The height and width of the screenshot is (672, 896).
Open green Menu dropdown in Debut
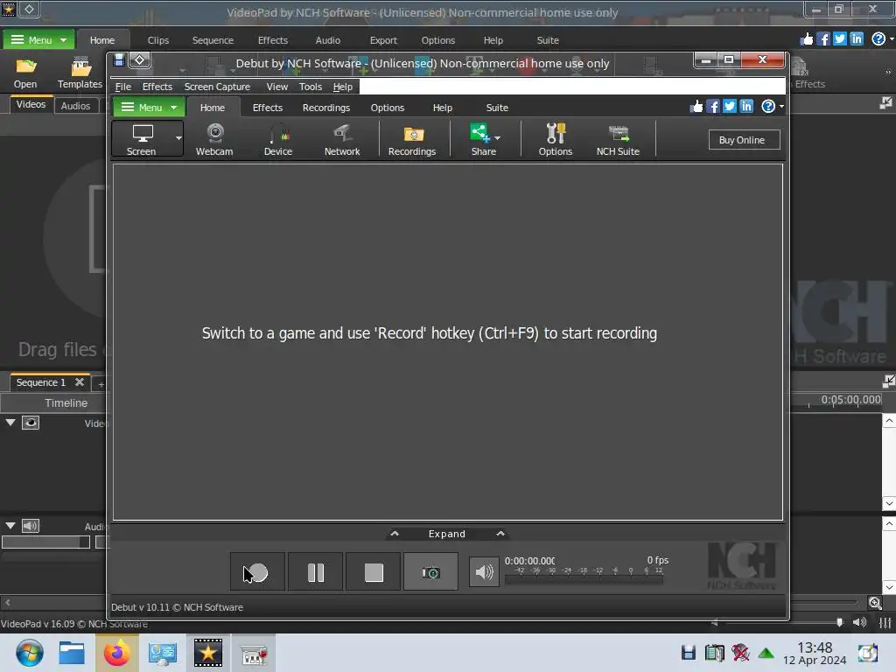[x=149, y=108]
